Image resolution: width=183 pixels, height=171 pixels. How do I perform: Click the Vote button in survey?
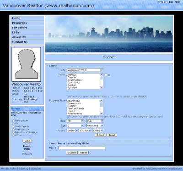27,141
